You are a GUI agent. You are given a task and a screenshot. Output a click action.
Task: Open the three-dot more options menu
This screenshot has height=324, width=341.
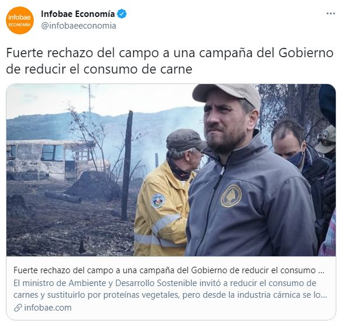pos(330,13)
